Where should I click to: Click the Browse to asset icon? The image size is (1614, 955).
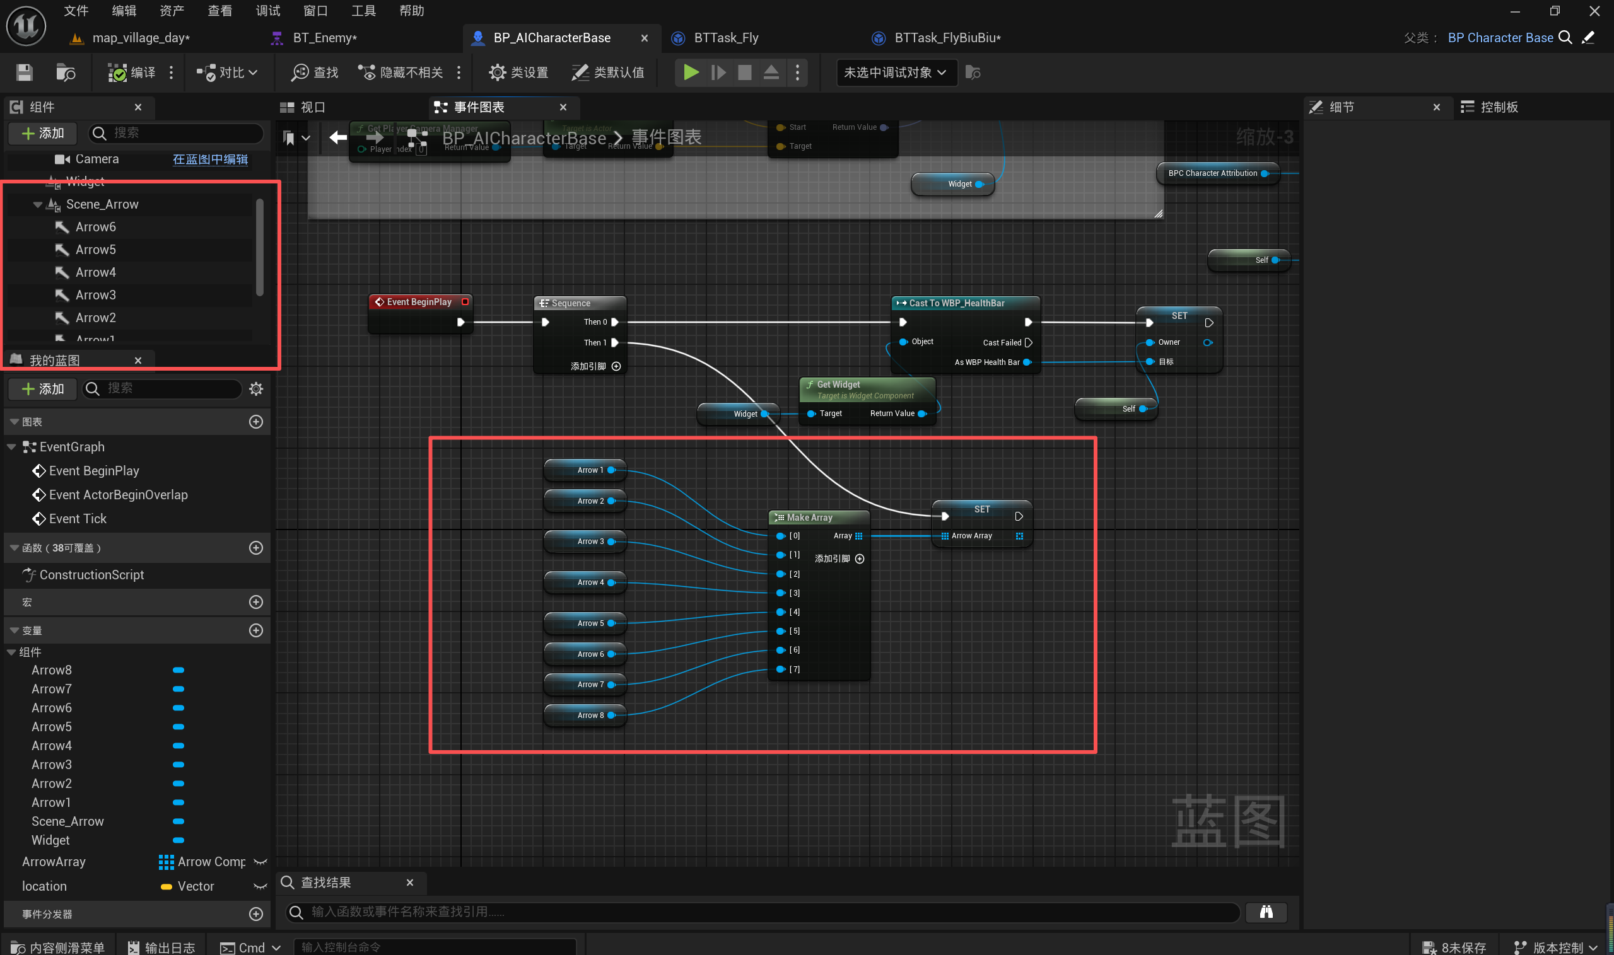tap(65, 72)
